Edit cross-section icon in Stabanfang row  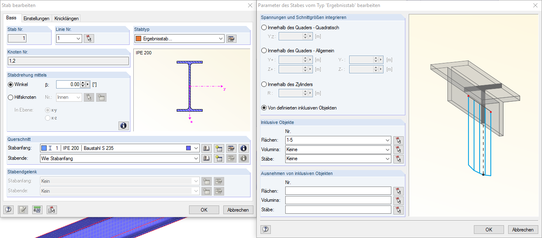(231, 148)
